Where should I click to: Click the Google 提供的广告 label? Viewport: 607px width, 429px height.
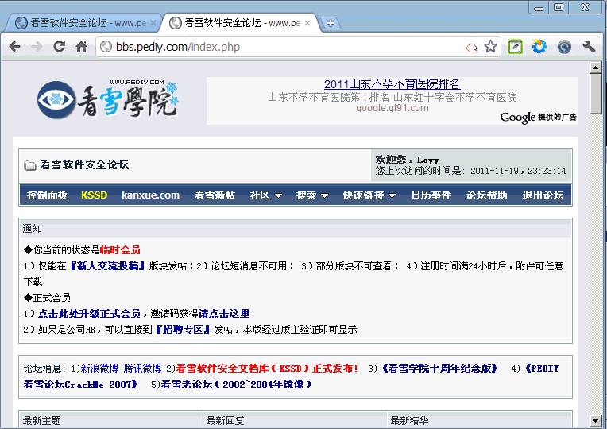click(538, 118)
